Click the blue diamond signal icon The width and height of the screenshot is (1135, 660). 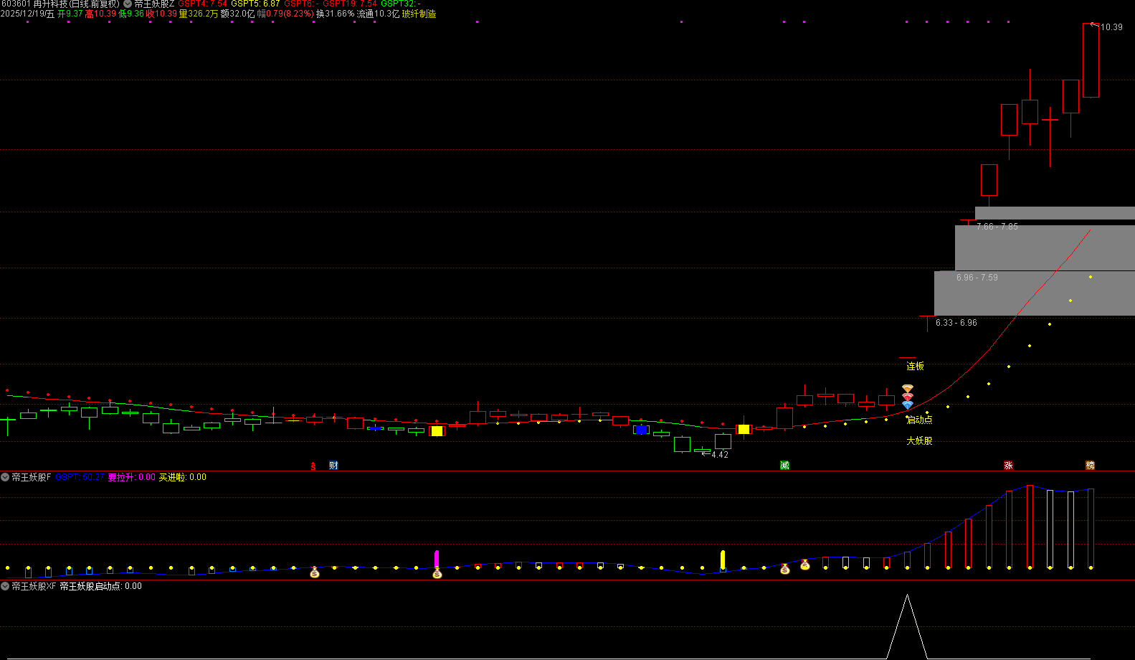click(908, 405)
